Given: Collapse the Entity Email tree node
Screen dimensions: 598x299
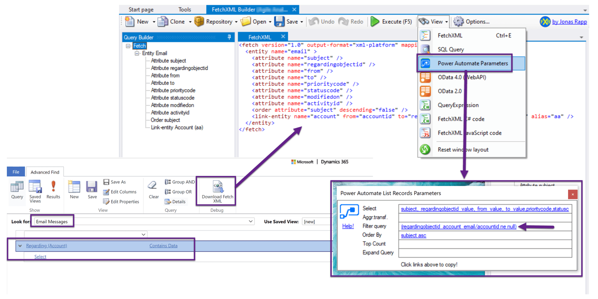Looking at the screenshot, I should [x=137, y=53].
